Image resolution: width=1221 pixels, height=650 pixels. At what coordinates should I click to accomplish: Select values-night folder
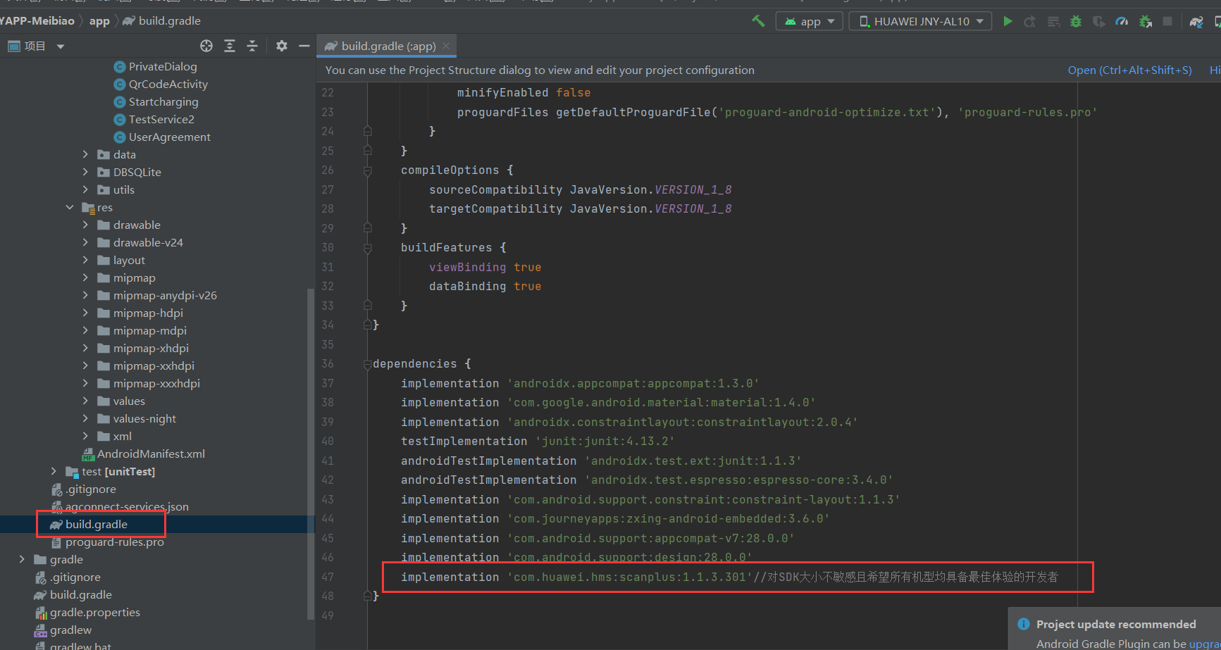[144, 418]
